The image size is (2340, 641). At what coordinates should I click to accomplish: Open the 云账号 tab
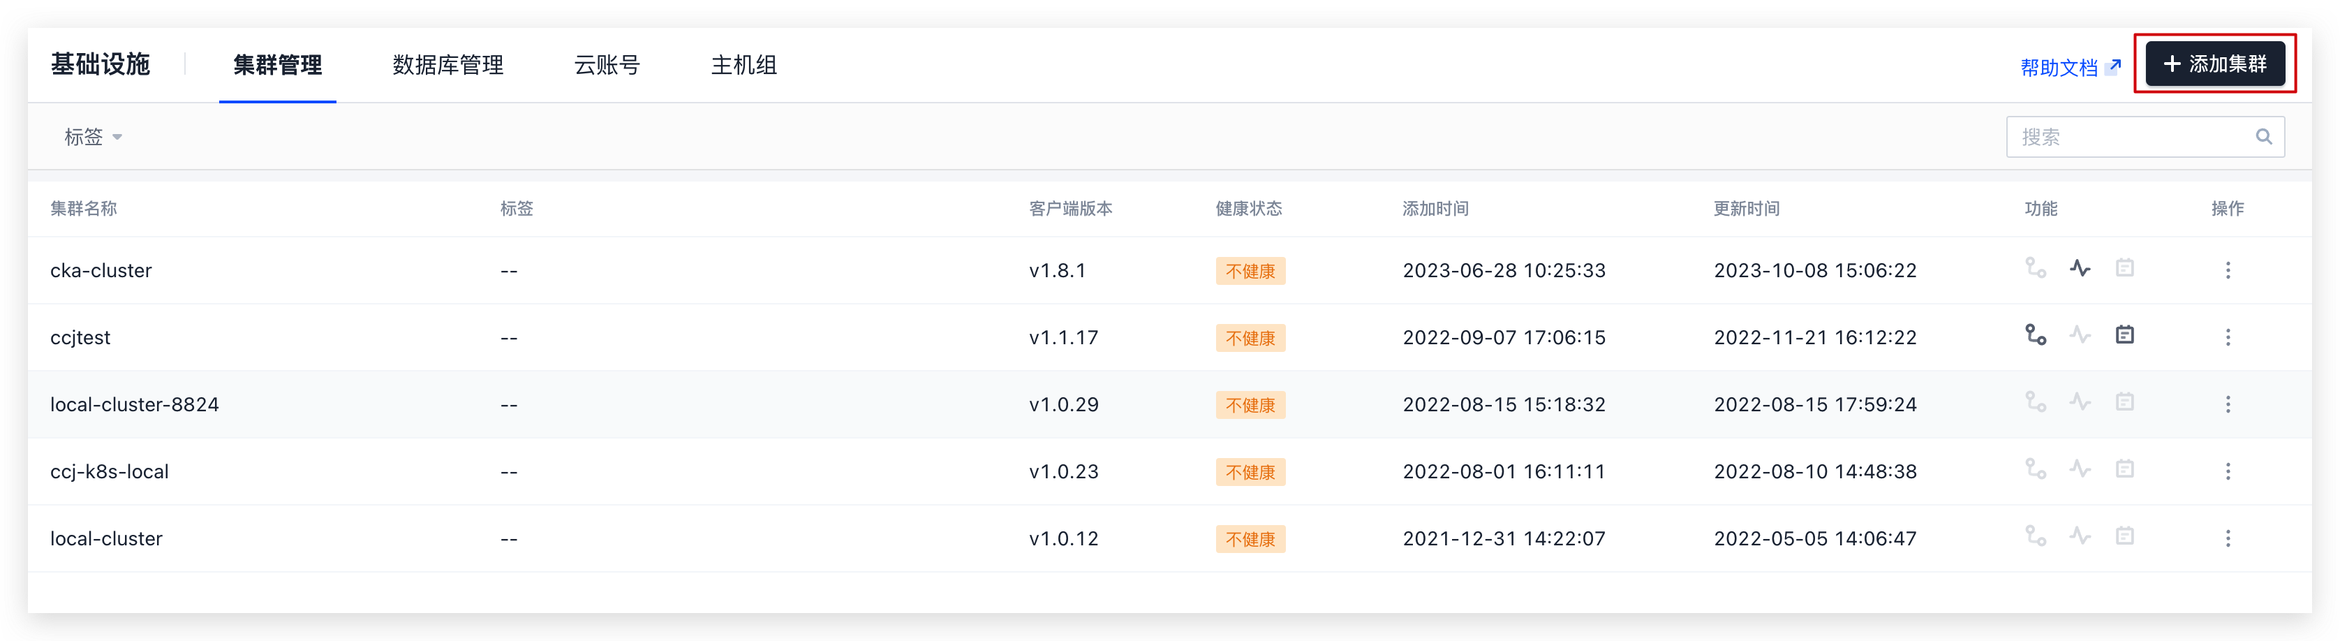click(607, 64)
